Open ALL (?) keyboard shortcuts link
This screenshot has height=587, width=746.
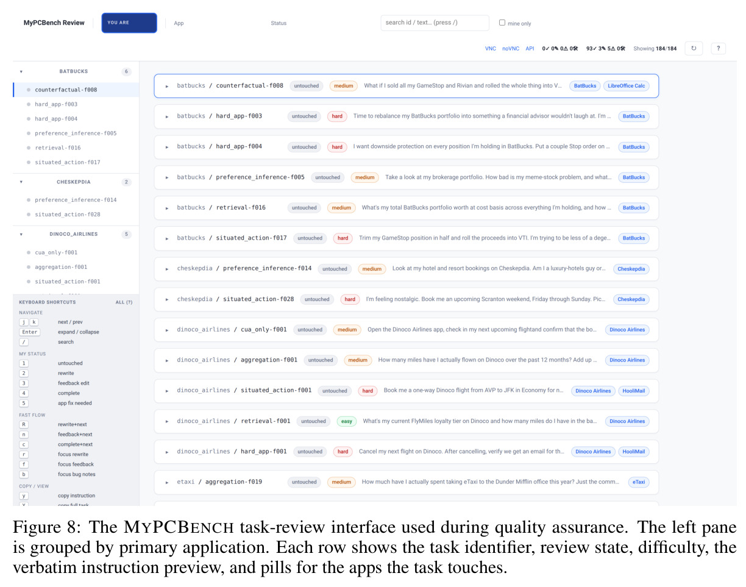[124, 302]
